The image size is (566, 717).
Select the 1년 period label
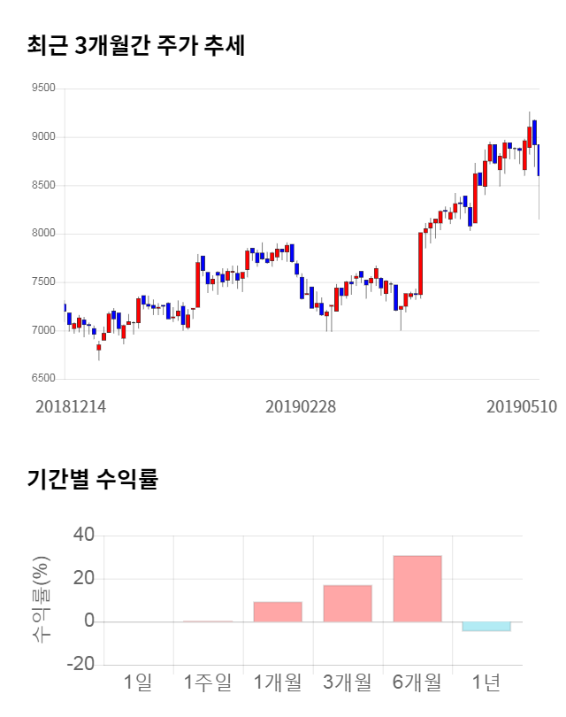pos(486,682)
